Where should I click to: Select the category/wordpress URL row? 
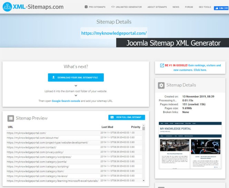(x=74, y=157)
